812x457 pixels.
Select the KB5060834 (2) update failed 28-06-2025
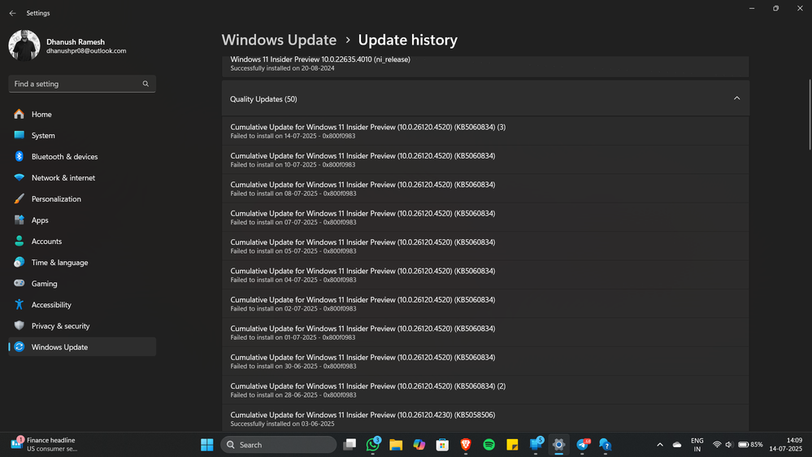[x=485, y=390]
